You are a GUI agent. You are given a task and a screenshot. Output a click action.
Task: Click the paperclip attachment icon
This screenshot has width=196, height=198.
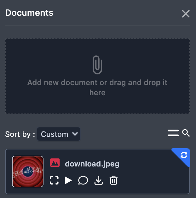tap(97, 65)
